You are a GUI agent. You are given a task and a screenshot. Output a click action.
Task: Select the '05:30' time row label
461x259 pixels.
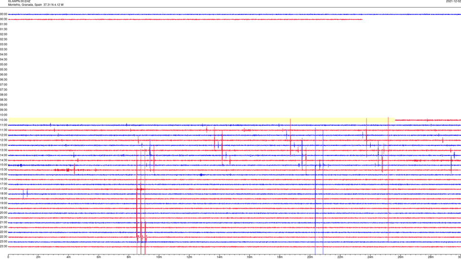coord(3,69)
